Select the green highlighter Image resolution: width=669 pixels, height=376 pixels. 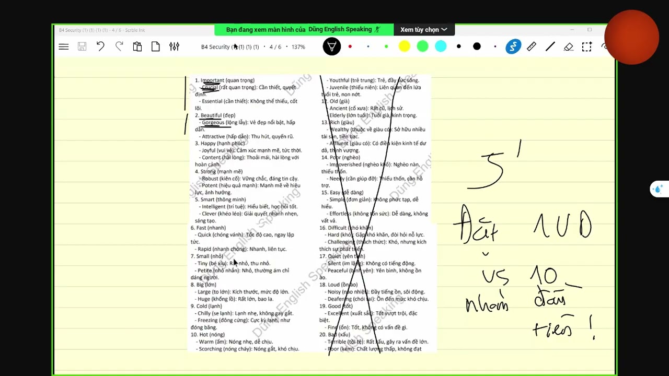[x=422, y=47]
